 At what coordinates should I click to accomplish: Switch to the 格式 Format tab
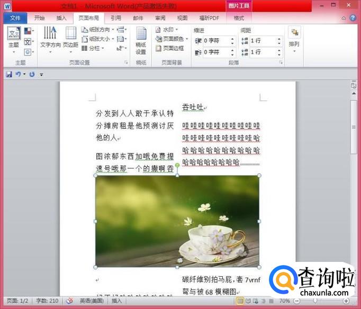point(239,18)
